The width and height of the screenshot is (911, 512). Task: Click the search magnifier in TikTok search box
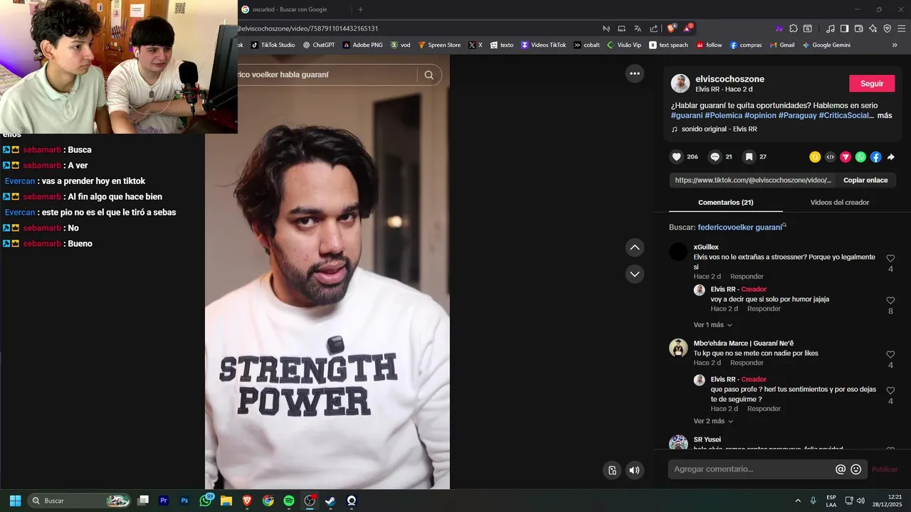click(429, 75)
